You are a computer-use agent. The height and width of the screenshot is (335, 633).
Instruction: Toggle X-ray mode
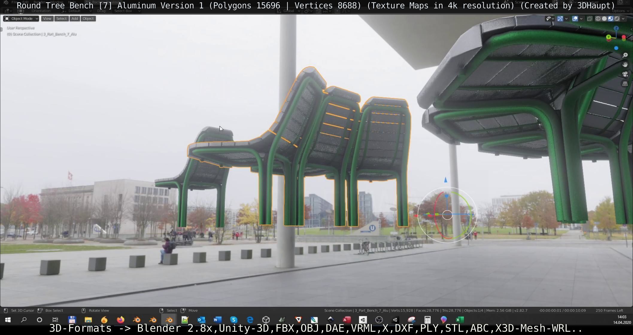click(x=590, y=19)
